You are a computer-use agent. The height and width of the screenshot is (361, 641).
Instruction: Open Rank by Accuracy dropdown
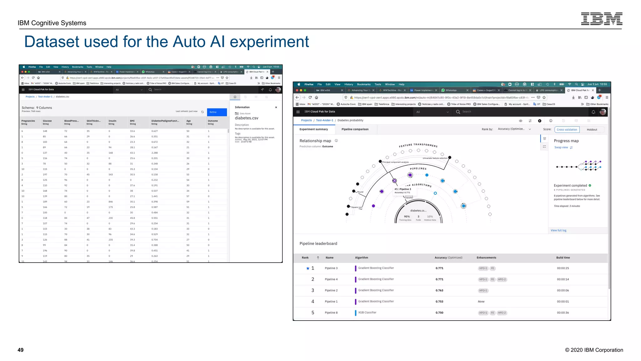tap(514, 129)
